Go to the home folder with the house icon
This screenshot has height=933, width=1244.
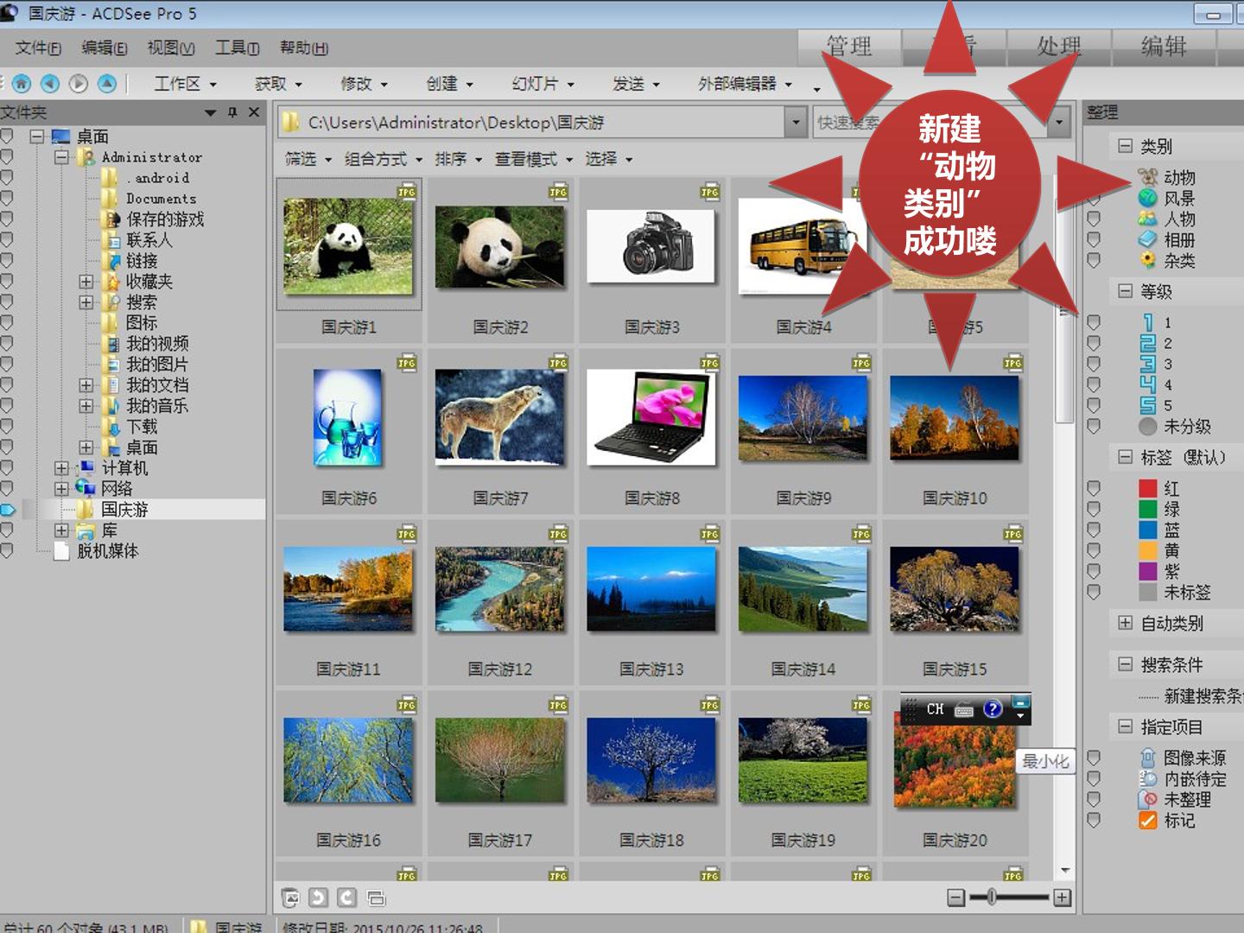(22, 84)
